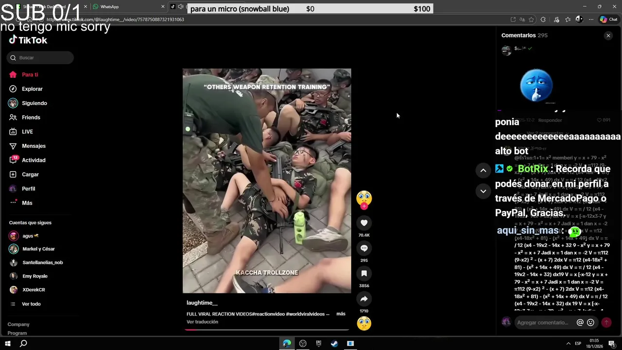Open the Explorar page

click(26, 89)
